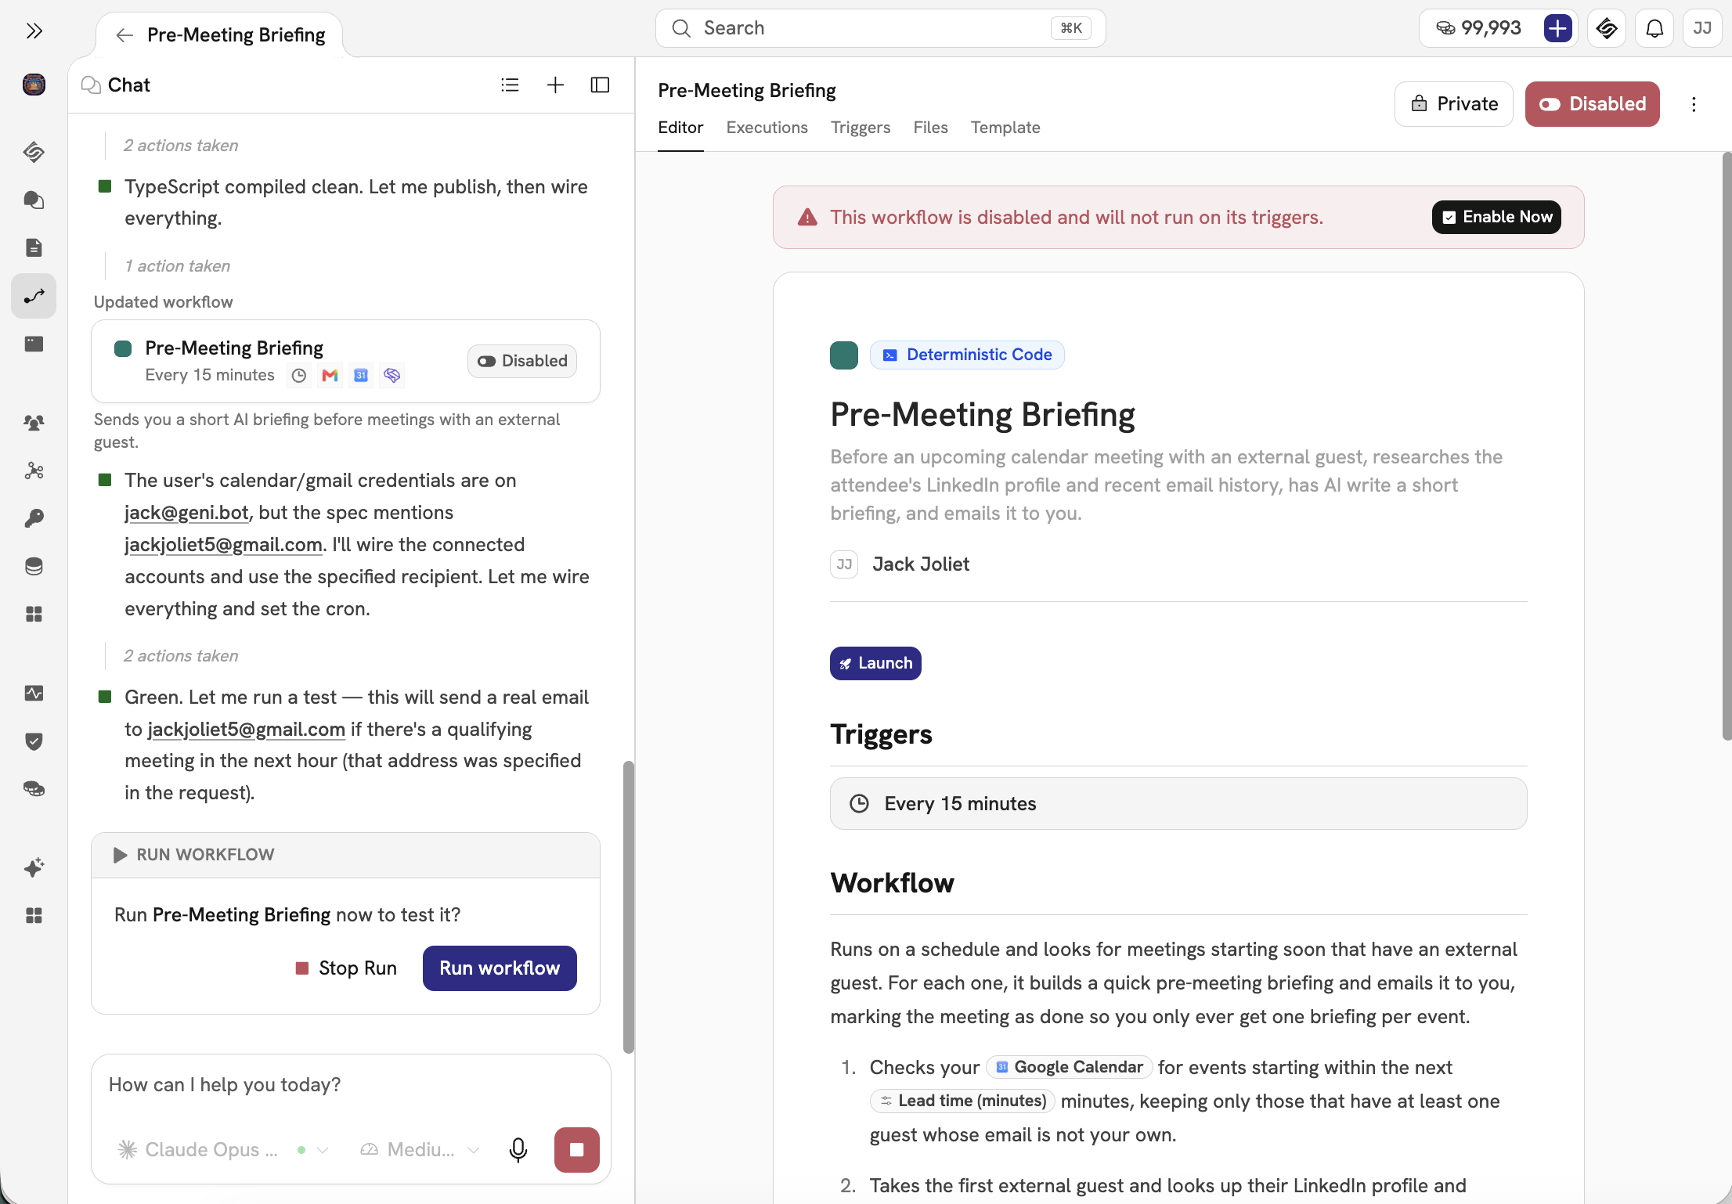
Task: Click the Google Calendar chip in workflow
Action: (1069, 1067)
